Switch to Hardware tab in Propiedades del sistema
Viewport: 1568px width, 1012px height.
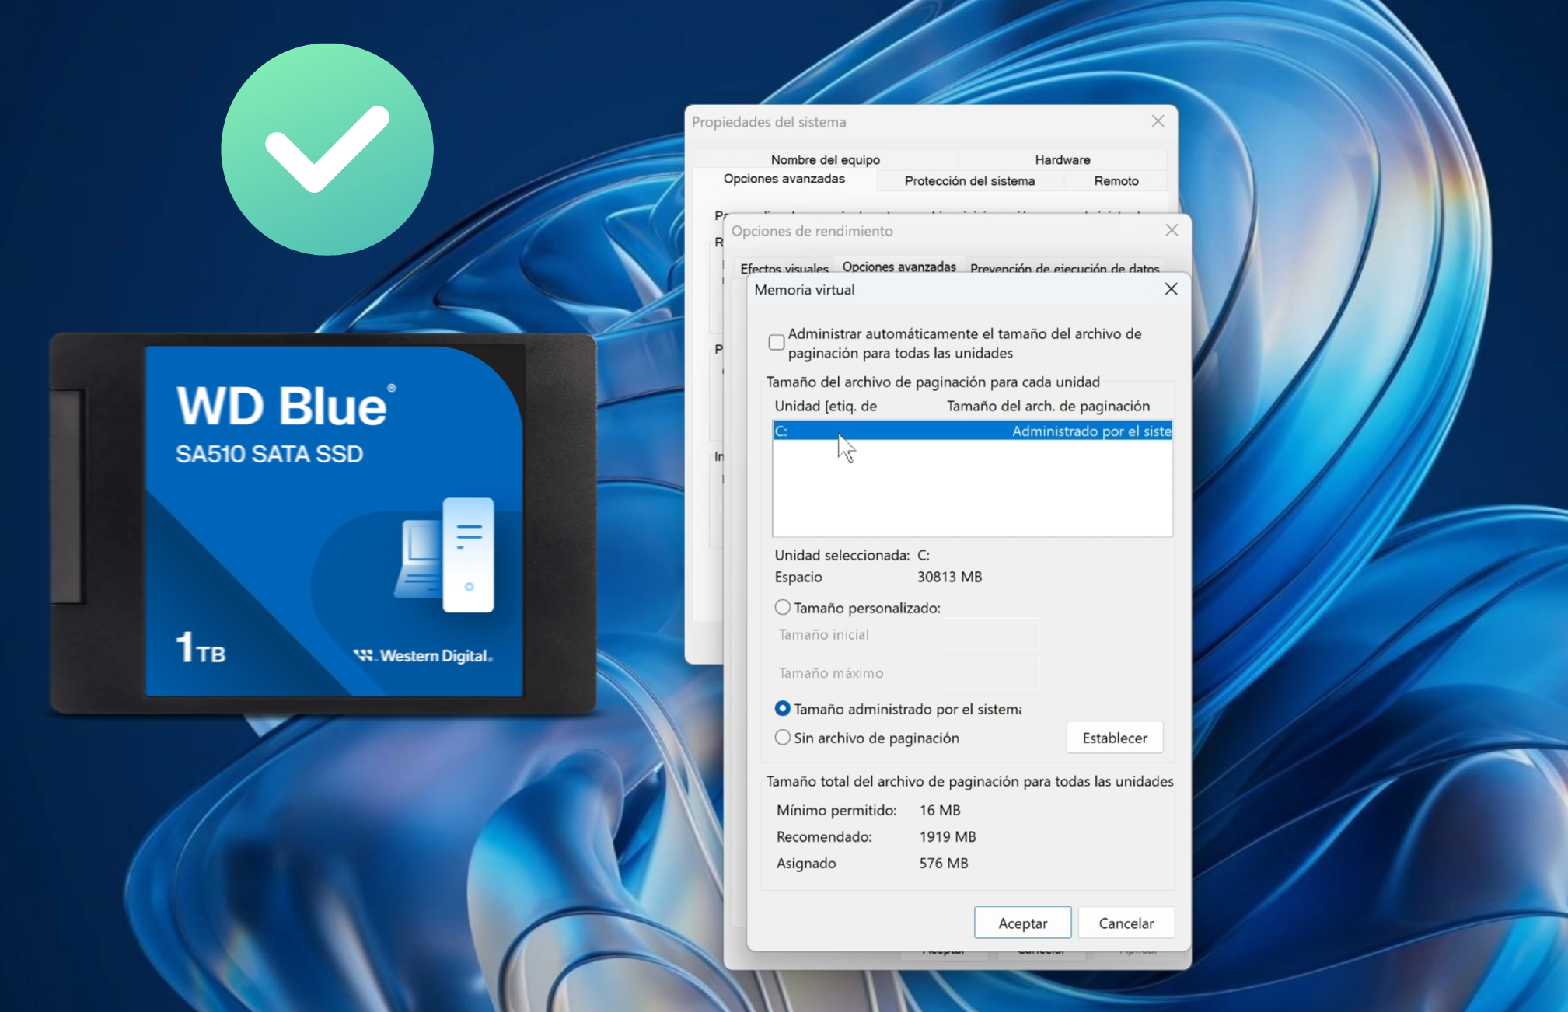(x=1062, y=159)
